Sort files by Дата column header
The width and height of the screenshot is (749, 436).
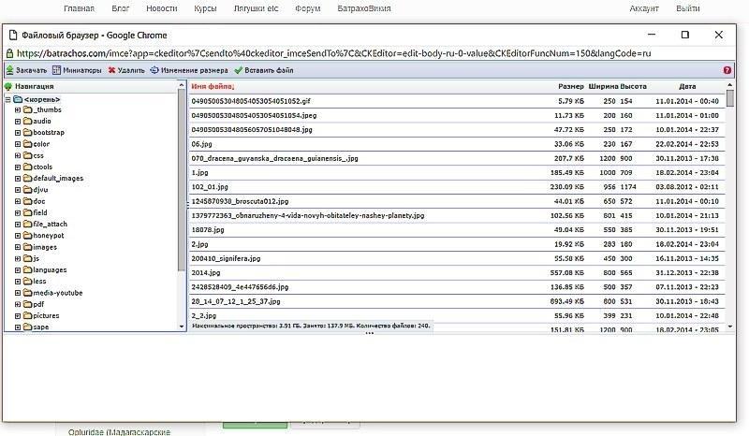[687, 86]
